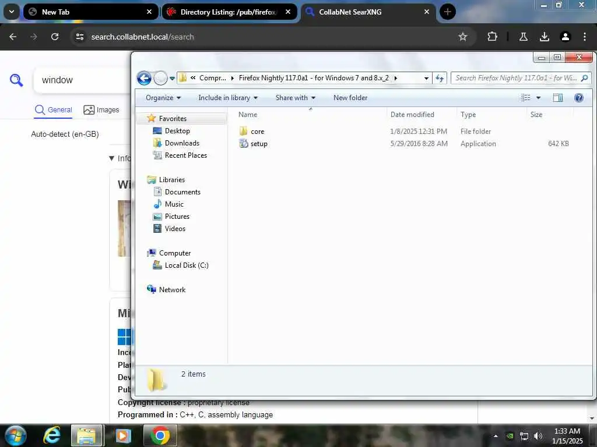Open the view options dropdown arrow
This screenshot has width=597, height=447.
(538, 98)
